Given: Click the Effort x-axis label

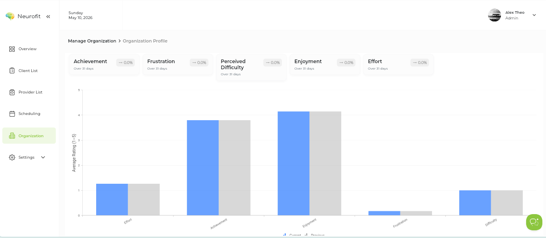Looking at the screenshot, I should pos(128,221).
